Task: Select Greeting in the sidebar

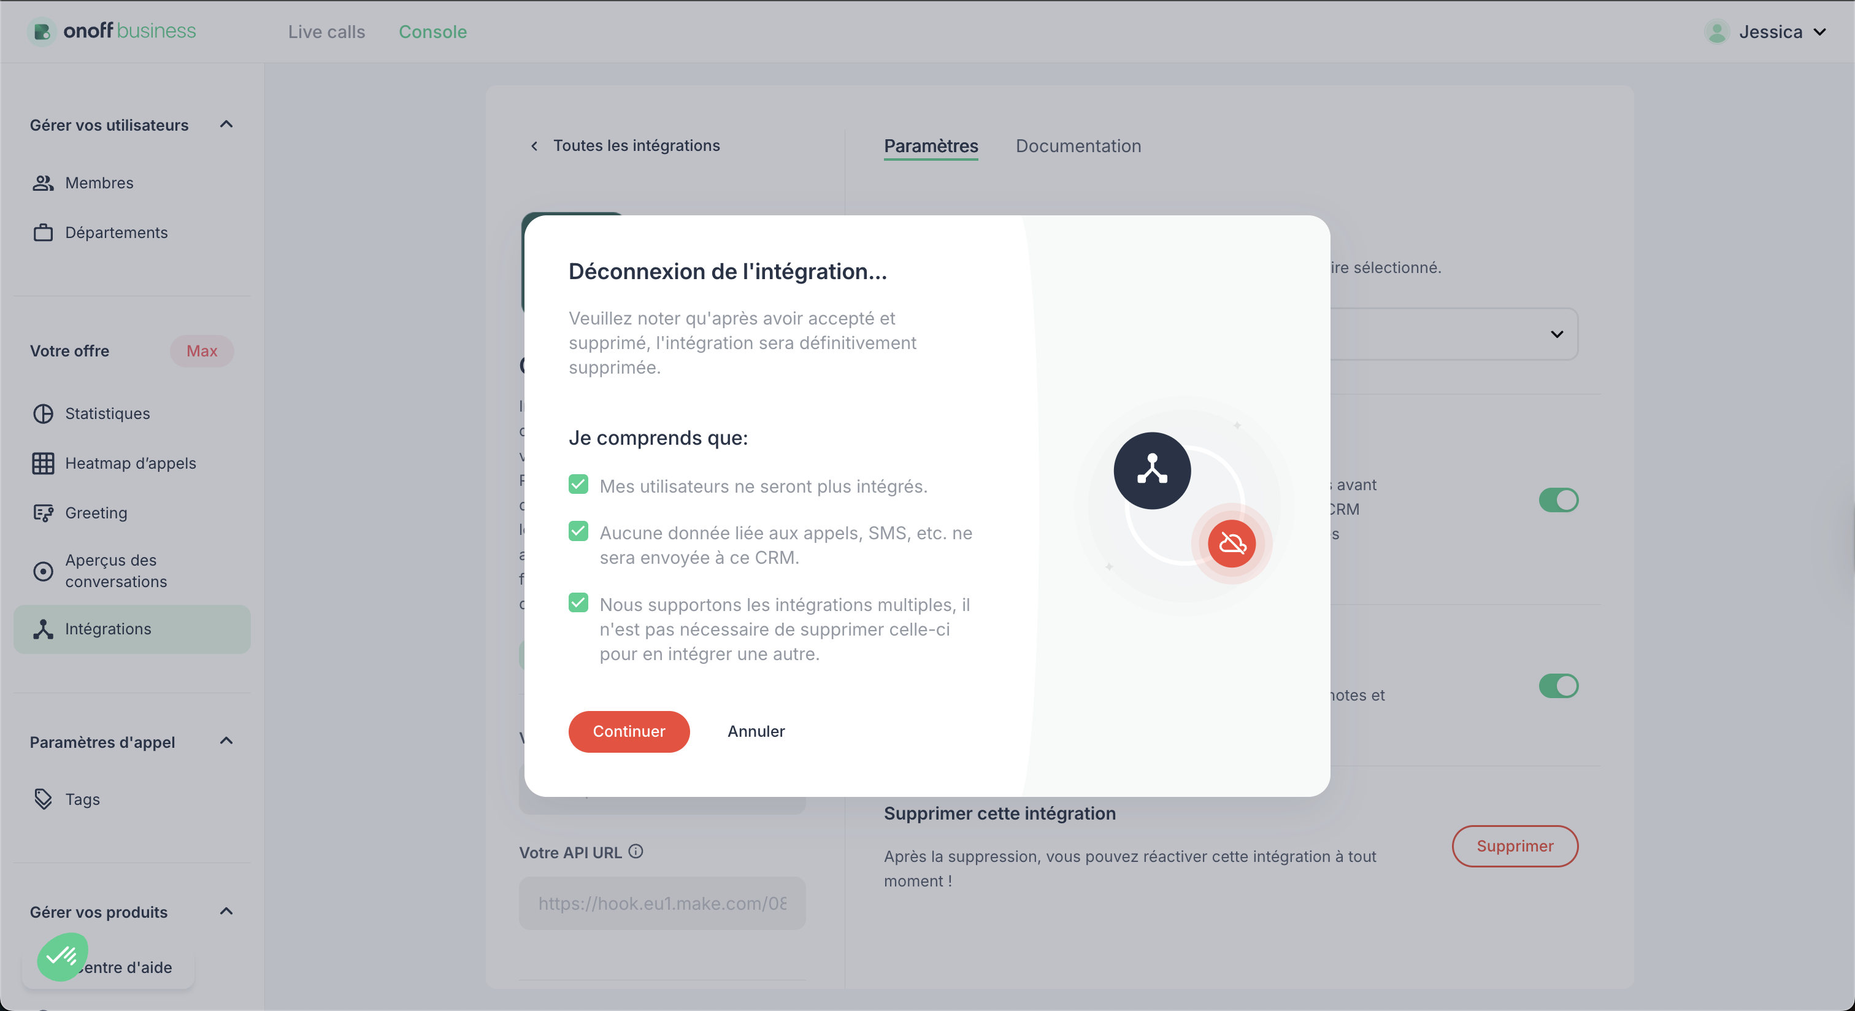Action: (x=132, y=513)
